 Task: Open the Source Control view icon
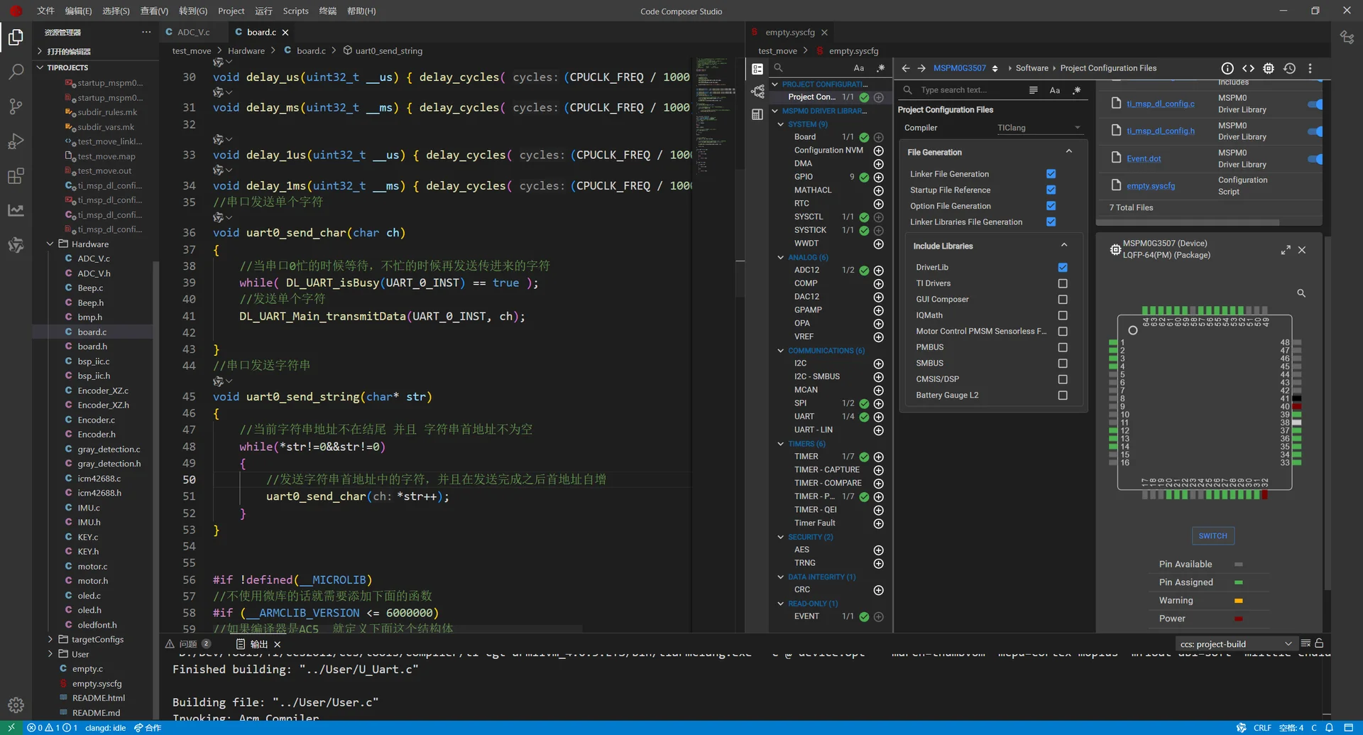[x=16, y=107]
